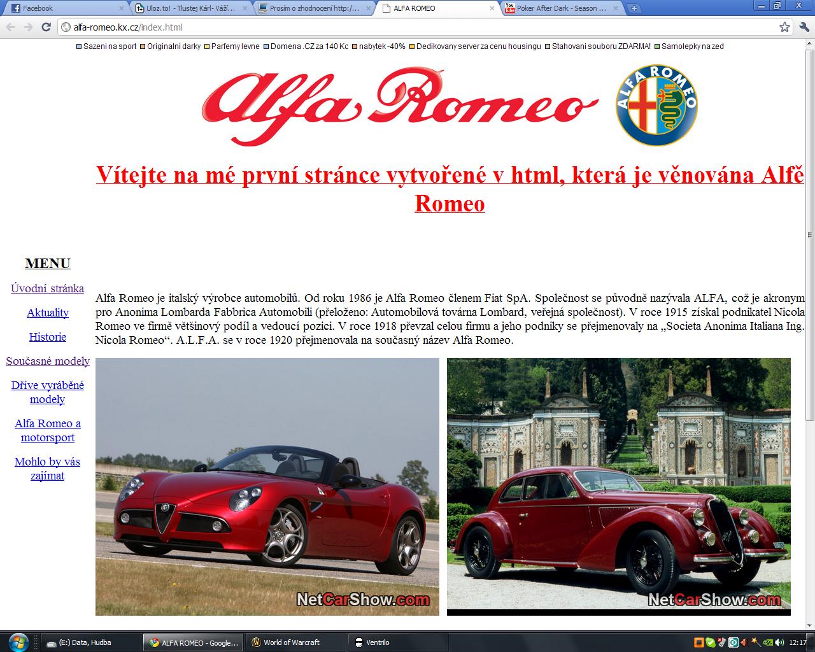This screenshot has width=815, height=652.
Task: Click the red Vítejte welcome heading link
Action: point(450,188)
